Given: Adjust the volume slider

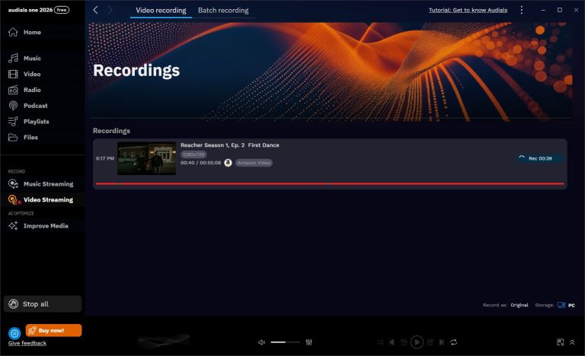Looking at the screenshot, I should (x=285, y=342).
